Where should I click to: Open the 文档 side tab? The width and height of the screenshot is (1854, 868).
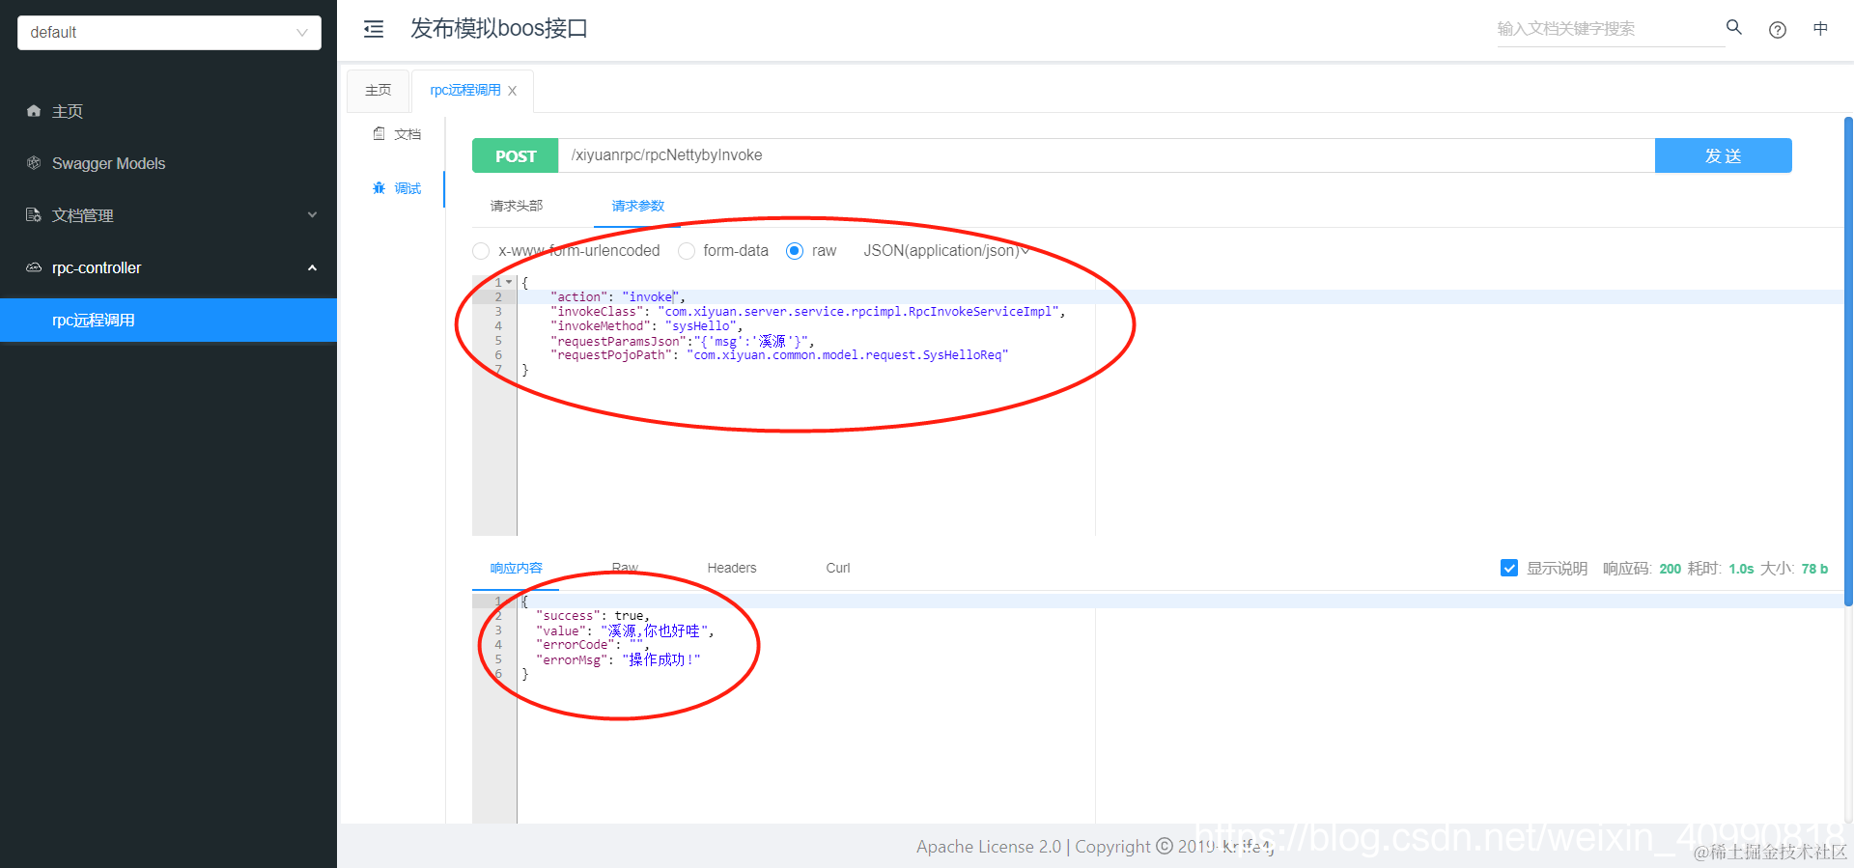(397, 134)
